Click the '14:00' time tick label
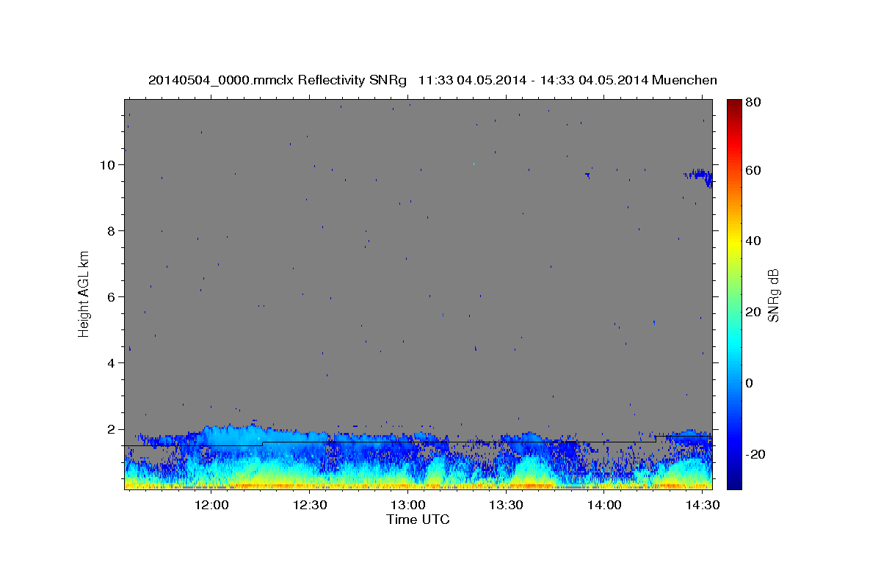The width and height of the screenshot is (881, 587). point(604,506)
